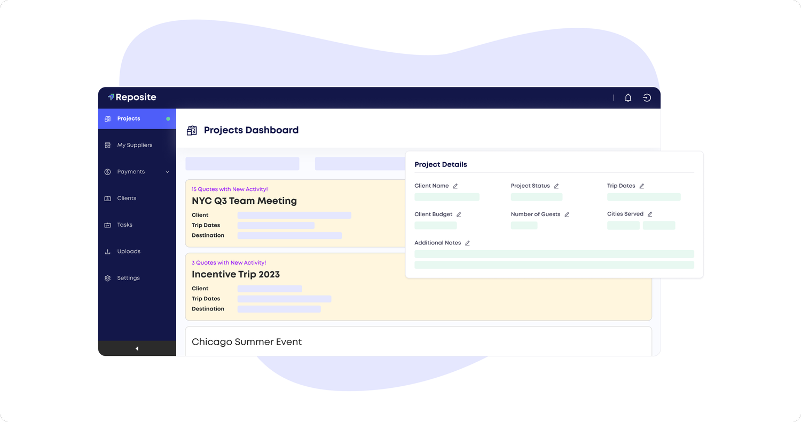Image resolution: width=801 pixels, height=422 pixels.
Task: Click the My Suppliers icon
Action: tap(108, 145)
